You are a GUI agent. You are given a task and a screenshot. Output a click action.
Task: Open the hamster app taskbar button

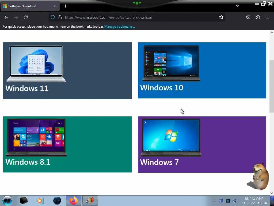click(x=90, y=201)
